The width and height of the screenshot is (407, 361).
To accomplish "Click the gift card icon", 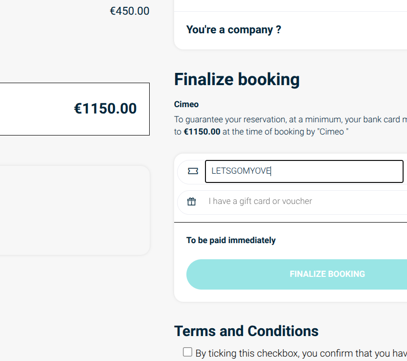I will (x=192, y=202).
